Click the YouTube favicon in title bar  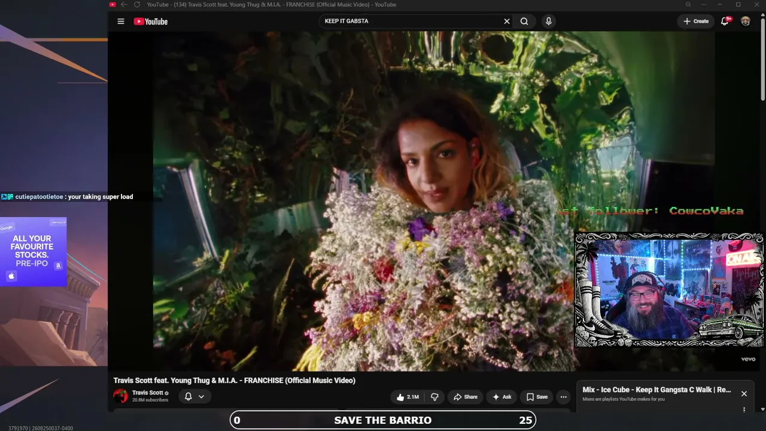coord(113,5)
